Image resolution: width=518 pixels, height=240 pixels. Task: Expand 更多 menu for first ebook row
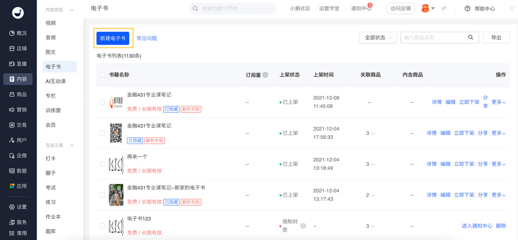pyautogui.click(x=498, y=102)
